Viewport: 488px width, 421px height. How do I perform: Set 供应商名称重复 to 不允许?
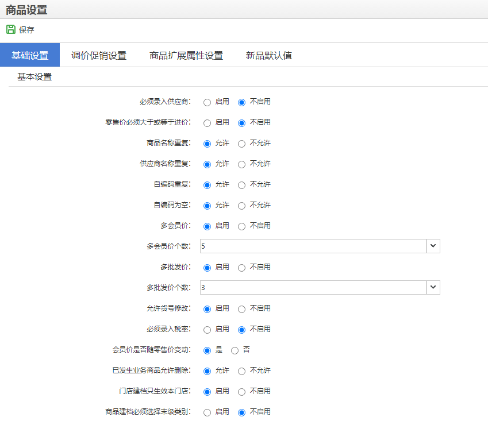tap(241, 164)
